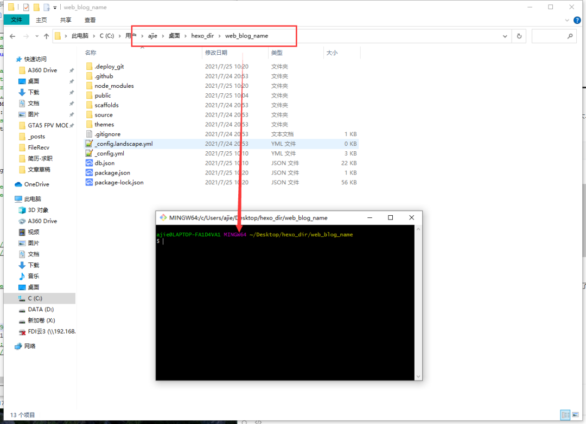Select hexo_dir in the address breadcrumb
Image resolution: width=586 pixels, height=424 pixels.
click(202, 36)
